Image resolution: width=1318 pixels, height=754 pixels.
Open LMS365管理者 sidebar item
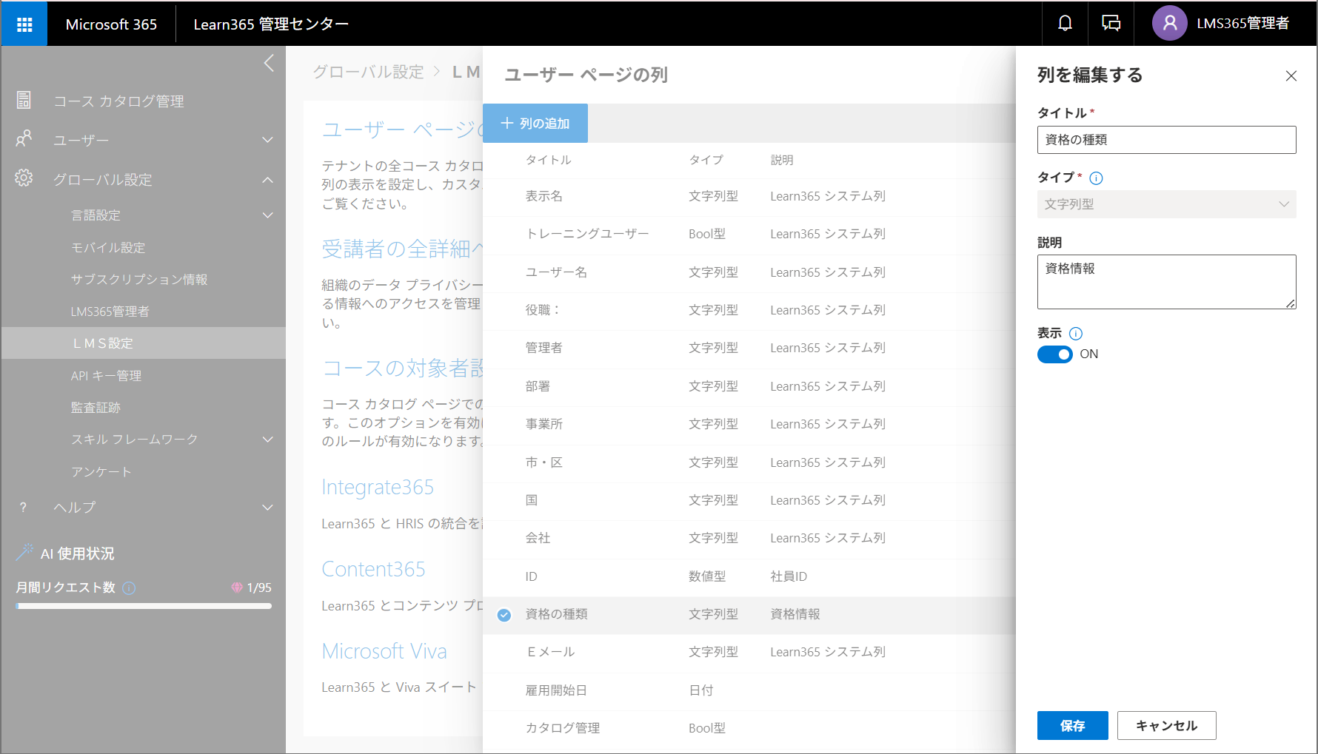[x=110, y=312]
